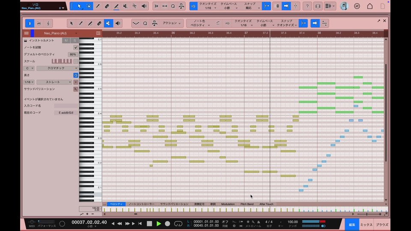Select the Bend tool in the top toolbar
Image resolution: width=411 pixels, height=231 pixels.
pyautogui.click(x=134, y=6)
